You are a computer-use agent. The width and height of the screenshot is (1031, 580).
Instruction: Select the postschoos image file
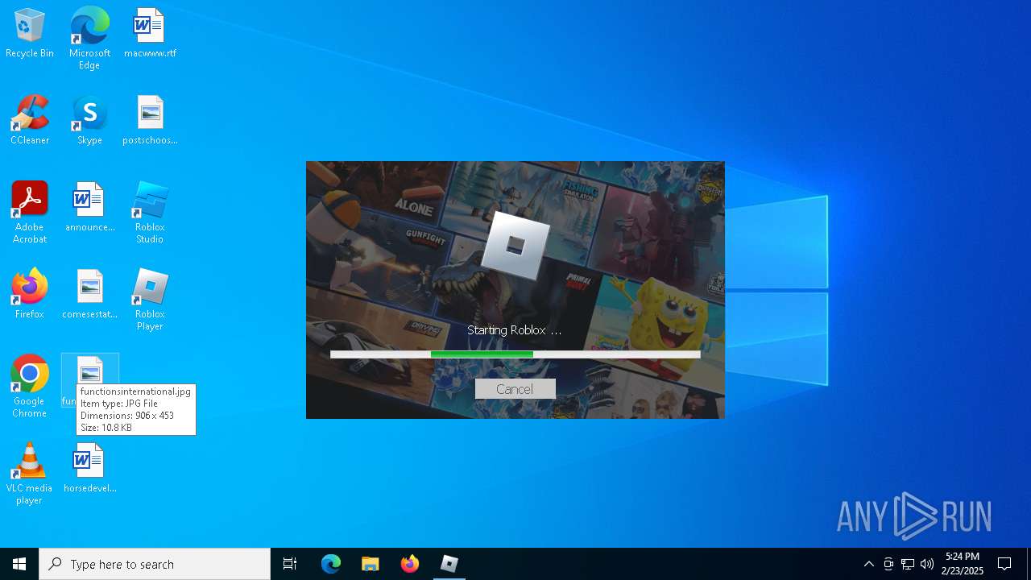coord(150,121)
